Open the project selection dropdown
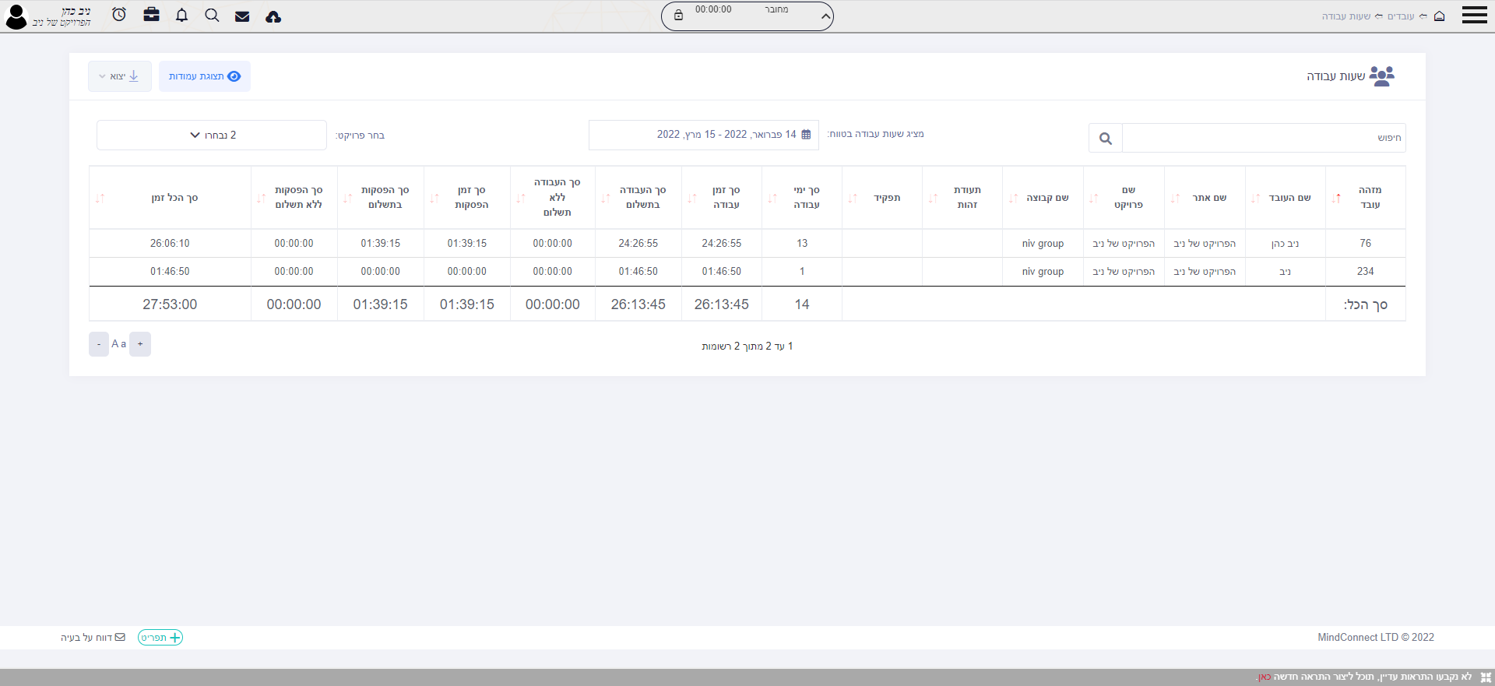This screenshot has height=686, width=1495. click(212, 135)
